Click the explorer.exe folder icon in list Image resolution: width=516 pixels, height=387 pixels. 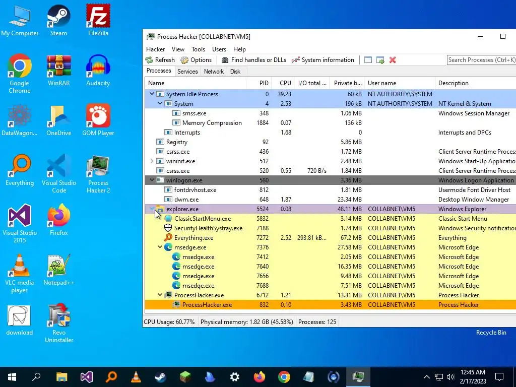(x=160, y=209)
